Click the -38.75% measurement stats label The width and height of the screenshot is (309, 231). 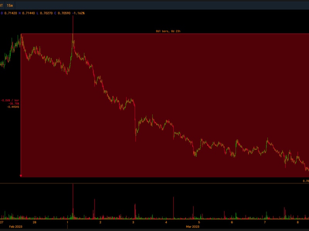[x=14, y=104]
